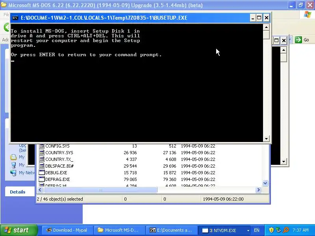Open the My Computer icon in the sidebar
The width and height of the screenshot is (315, 236).
(13, 165)
